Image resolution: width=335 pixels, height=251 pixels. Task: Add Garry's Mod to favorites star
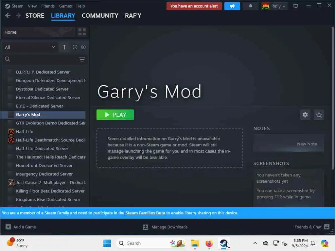[x=319, y=115]
